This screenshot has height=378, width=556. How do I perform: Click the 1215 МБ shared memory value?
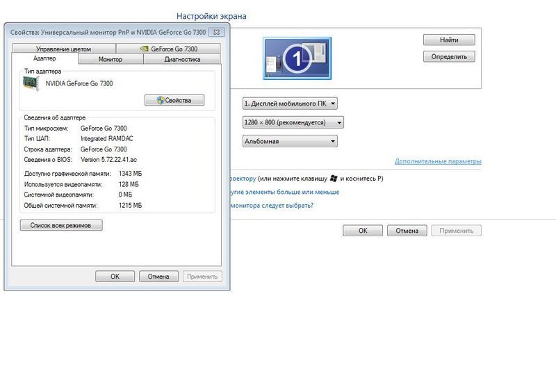130,205
